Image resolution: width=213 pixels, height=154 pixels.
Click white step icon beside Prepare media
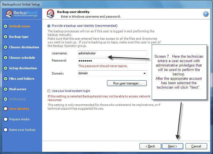pyautogui.click(x=6, y=119)
